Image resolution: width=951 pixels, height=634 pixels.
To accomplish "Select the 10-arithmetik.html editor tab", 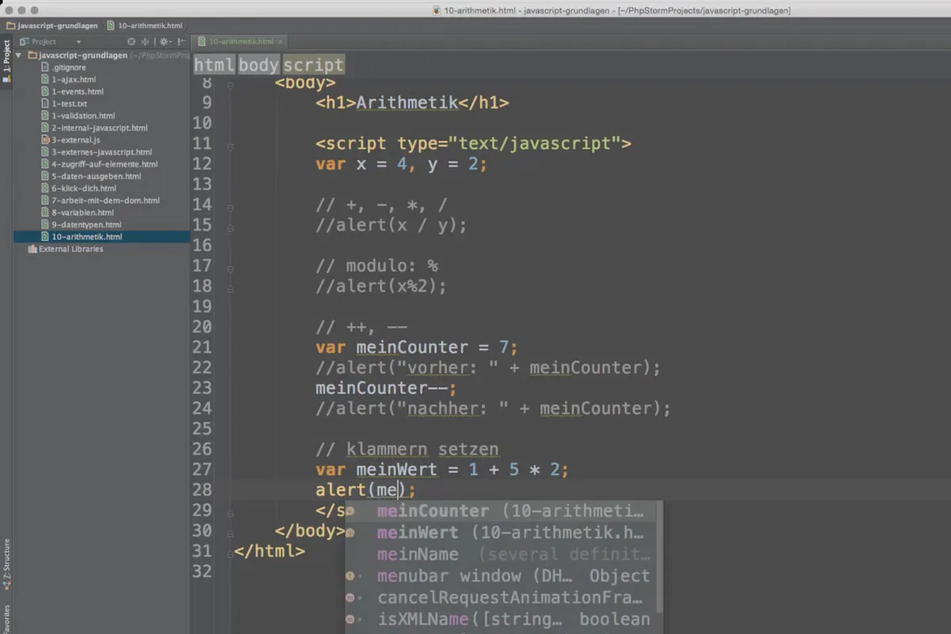I will click(x=241, y=41).
